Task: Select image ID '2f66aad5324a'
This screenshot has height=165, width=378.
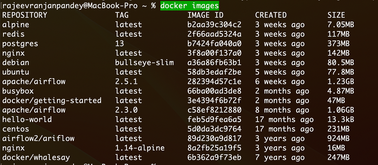Action: pyautogui.click(x=214, y=34)
